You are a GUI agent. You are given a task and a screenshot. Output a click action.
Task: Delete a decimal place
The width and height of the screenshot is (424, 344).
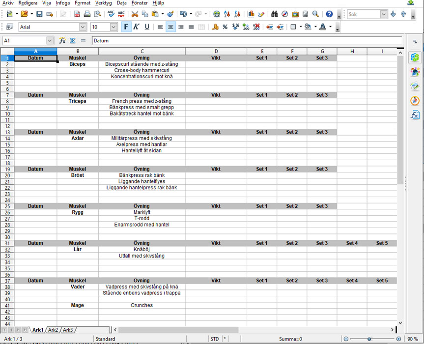(256, 27)
